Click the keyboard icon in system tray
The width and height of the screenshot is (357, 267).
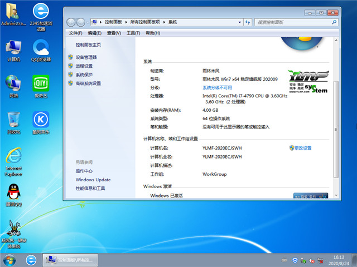point(284,260)
